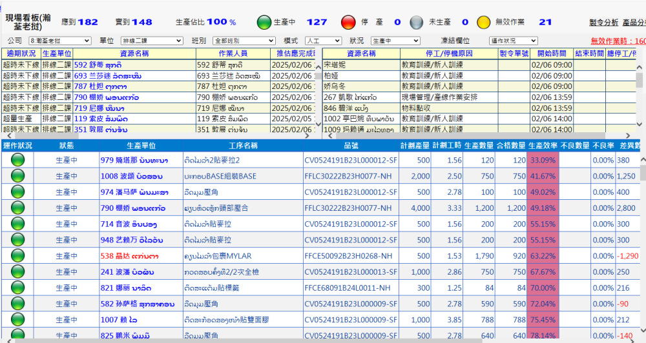Click the yellow 無效作業 status circle
This screenshot has width=646, height=343.
click(484, 23)
